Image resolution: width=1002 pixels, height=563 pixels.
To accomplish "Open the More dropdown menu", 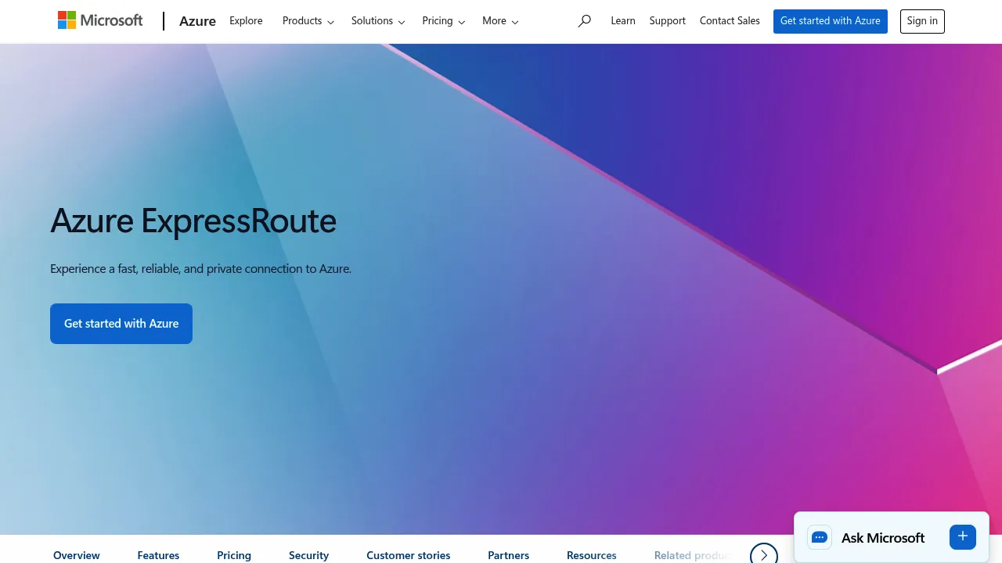I will point(500,21).
